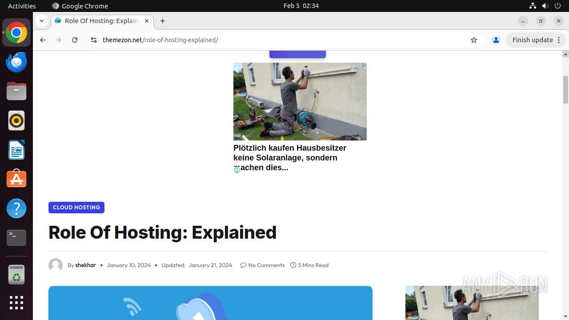The width and height of the screenshot is (569, 320).
Task: Click the purple button above the ad
Action: coord(297,54)
